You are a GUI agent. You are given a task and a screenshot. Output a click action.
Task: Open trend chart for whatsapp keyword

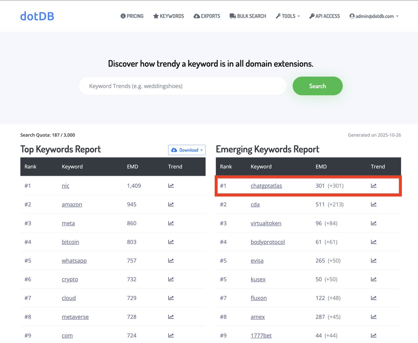[x=171, y=260]
